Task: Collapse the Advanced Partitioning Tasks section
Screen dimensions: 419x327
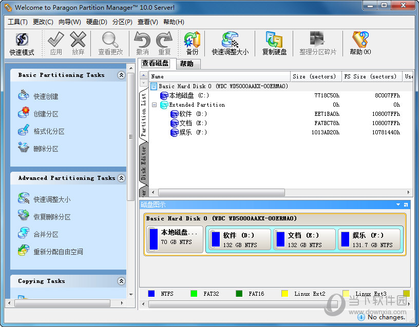Action: (x=121, y=178)
